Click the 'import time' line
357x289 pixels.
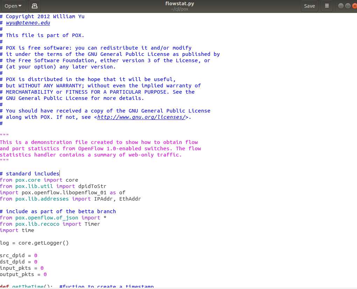click(x=17, y=230)
